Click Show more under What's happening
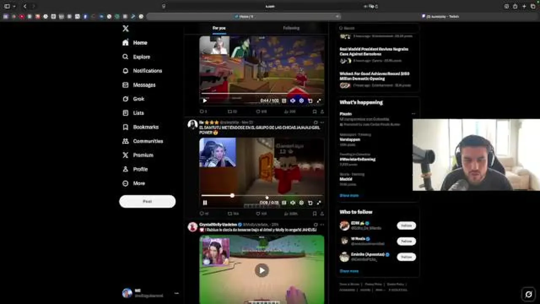This screenshot has width=540, height=304. click(349, 195)
